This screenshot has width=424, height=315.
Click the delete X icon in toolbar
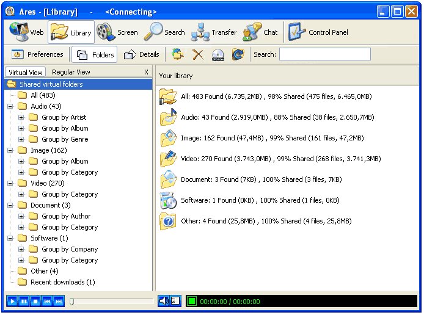tap(198, 54)
